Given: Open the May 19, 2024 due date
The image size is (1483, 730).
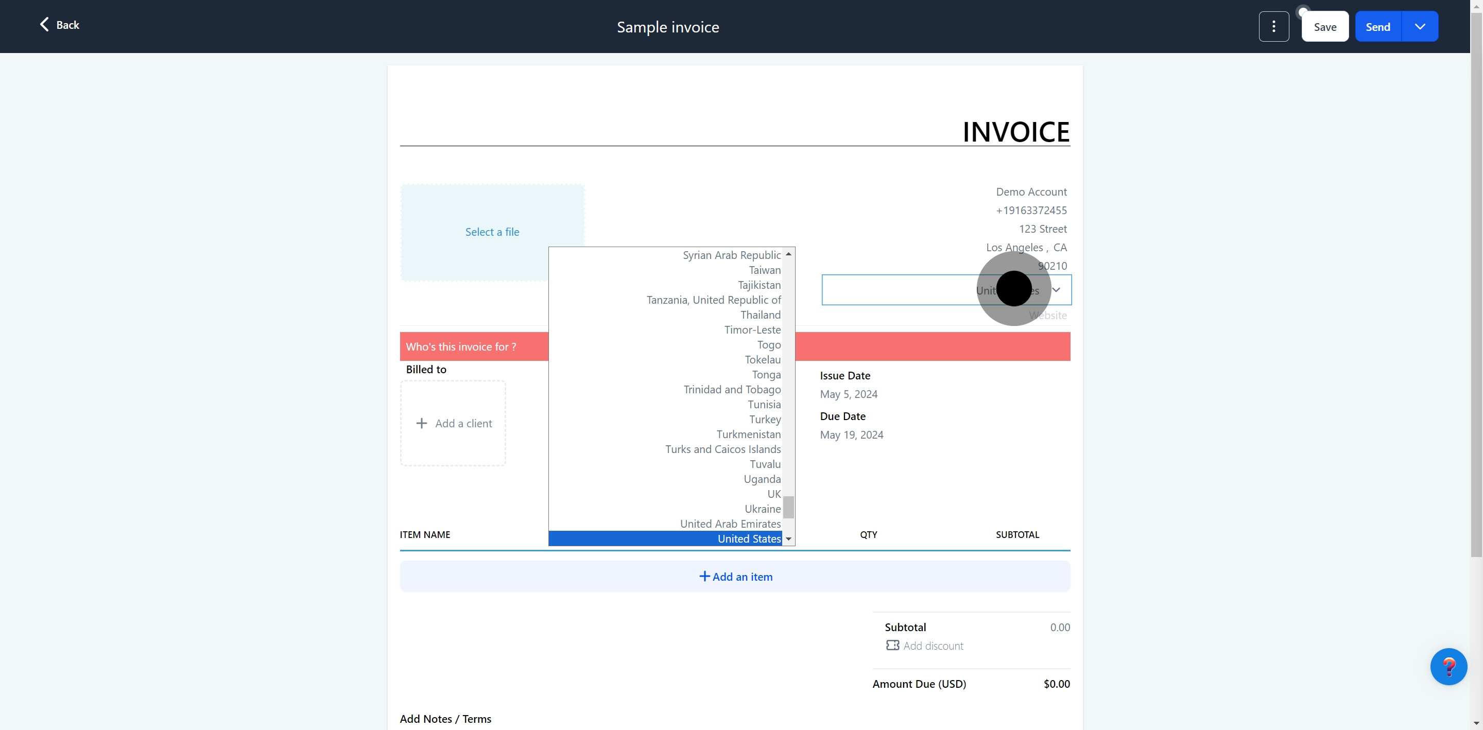Looking at the screenshot, I should coord(852,434).
